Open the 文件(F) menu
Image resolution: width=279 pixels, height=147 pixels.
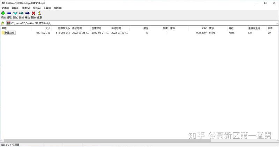click(5, 8)
